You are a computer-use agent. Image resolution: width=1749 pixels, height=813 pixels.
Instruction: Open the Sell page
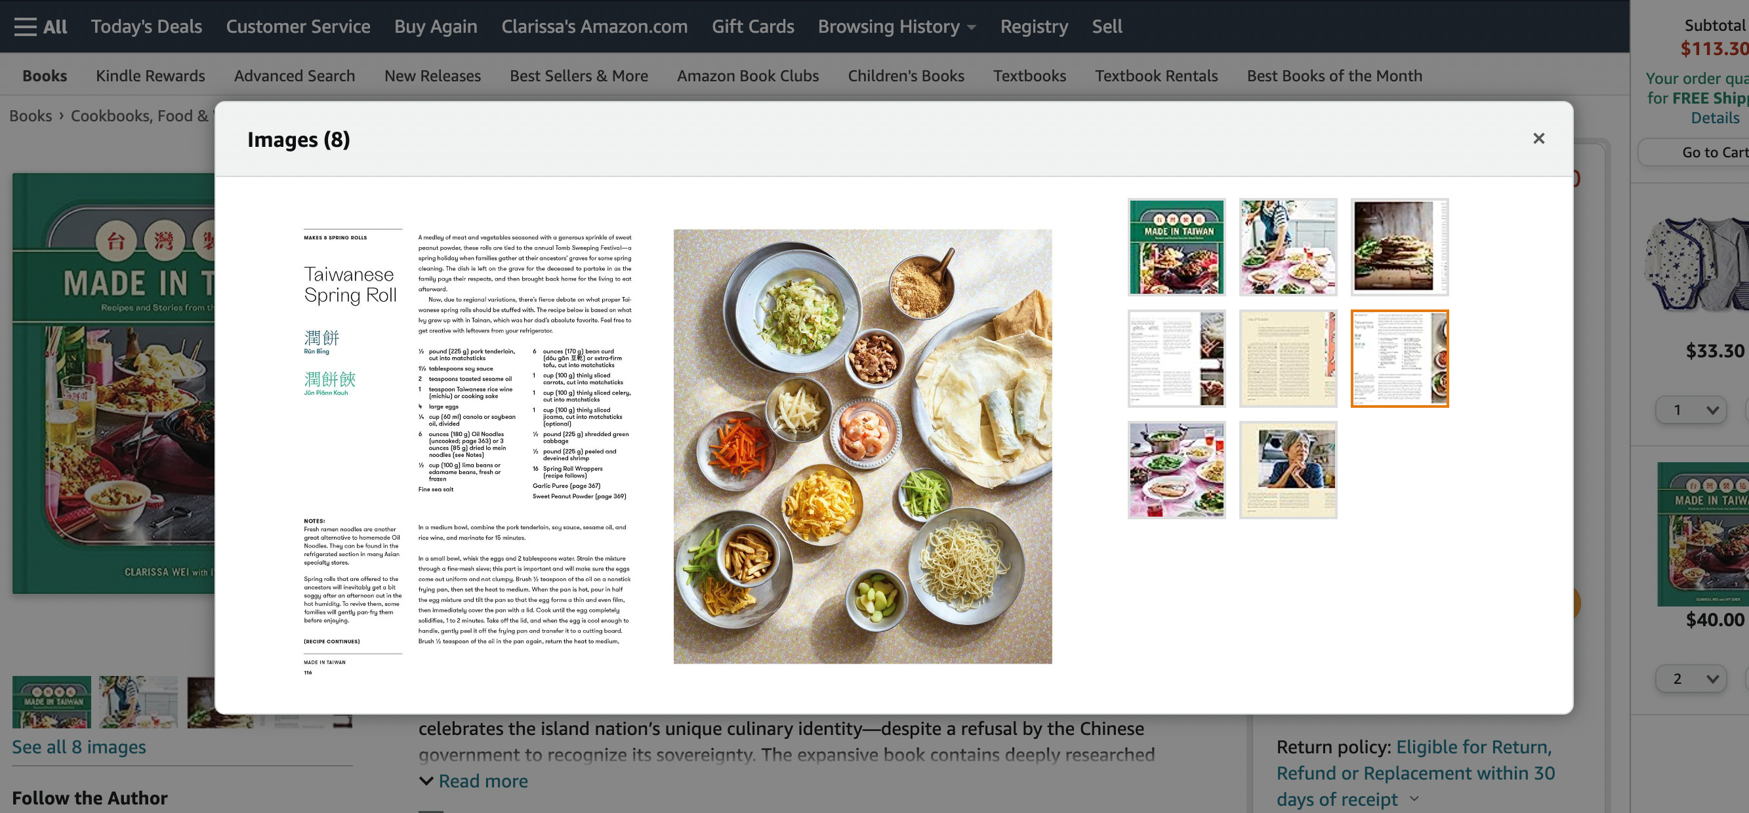pyautogui.click(x=1107, y=26)
